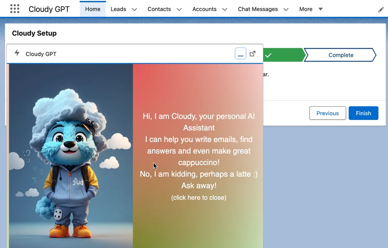Pop out the Cloudy GPT panel window
The image size is (388, 248).
click(x=253, y=54)
